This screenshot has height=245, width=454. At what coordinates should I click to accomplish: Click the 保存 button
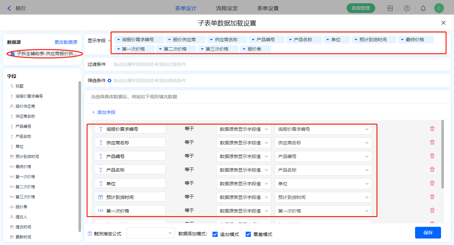[x=428, y=233]
